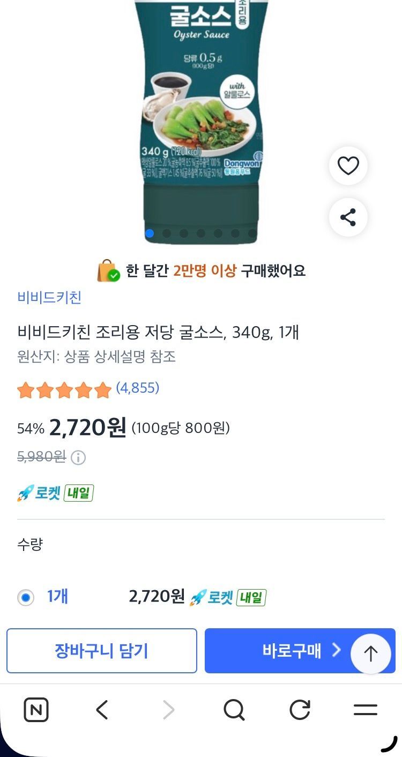Reload the page with refresh icon
Screen dimensions: 402x757
click(x=300, y=710)
